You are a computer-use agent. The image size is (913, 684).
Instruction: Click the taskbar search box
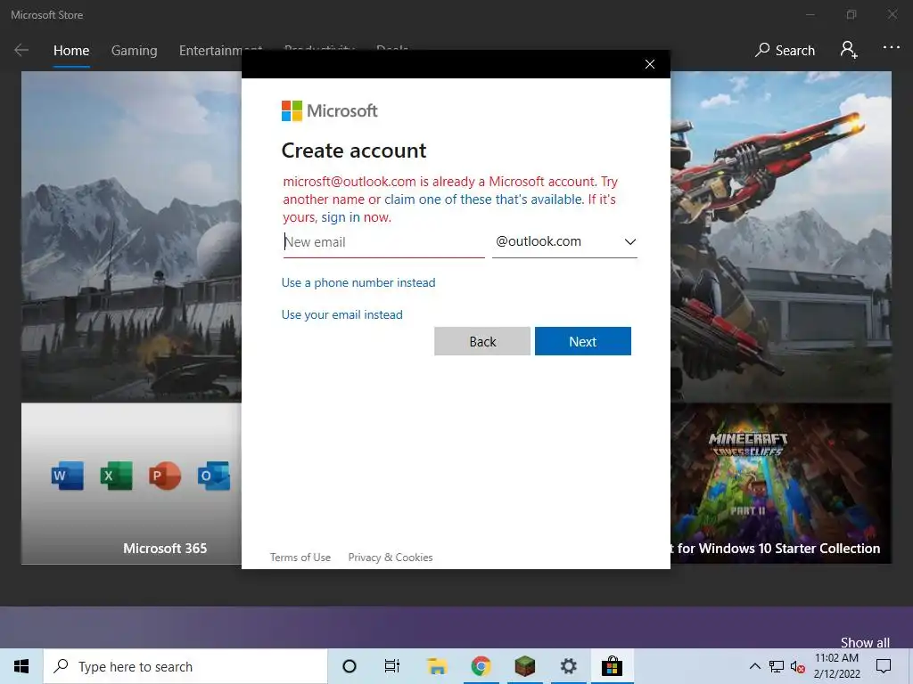pyautogui.click(x=185, y=666)
